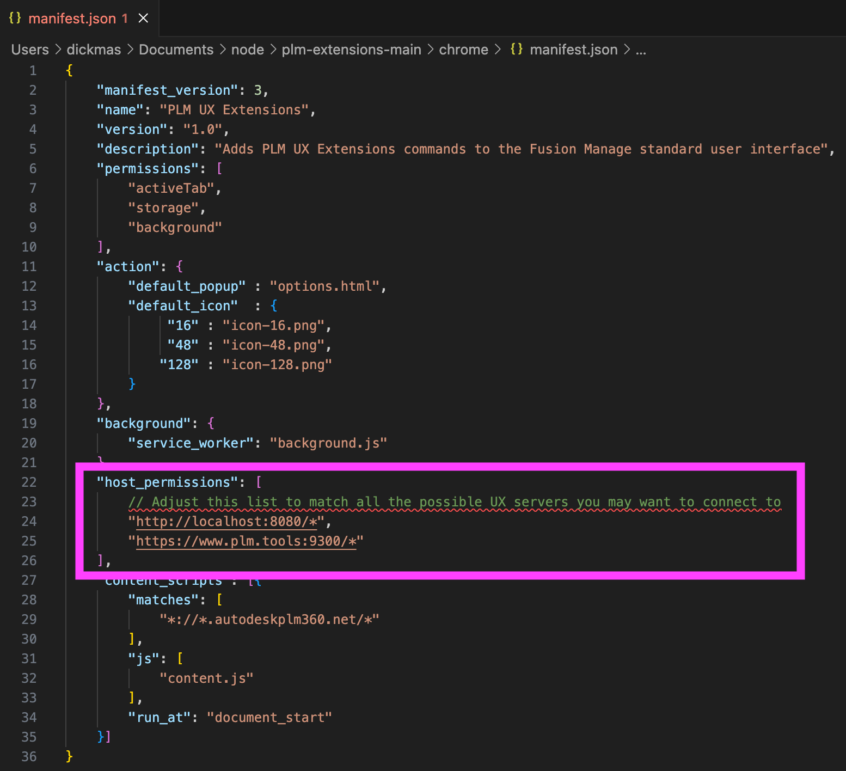
Task: Click the JSON braces icon in the tab
Action: tap(15, 18)
